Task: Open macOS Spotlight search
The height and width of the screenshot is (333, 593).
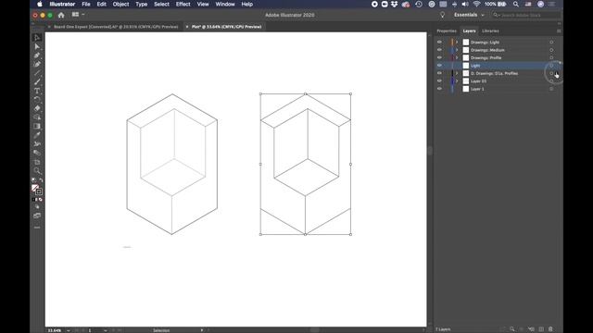Action: [x=515, y=4]
